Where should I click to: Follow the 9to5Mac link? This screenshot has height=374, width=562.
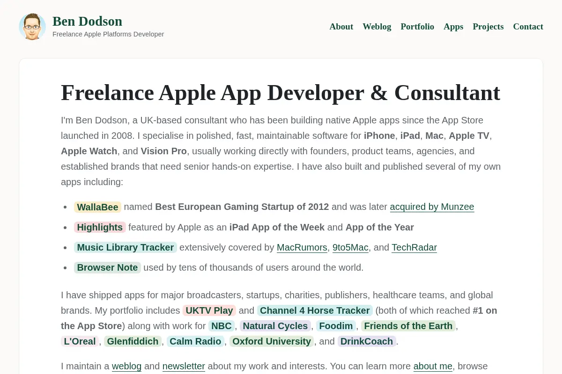350,247
